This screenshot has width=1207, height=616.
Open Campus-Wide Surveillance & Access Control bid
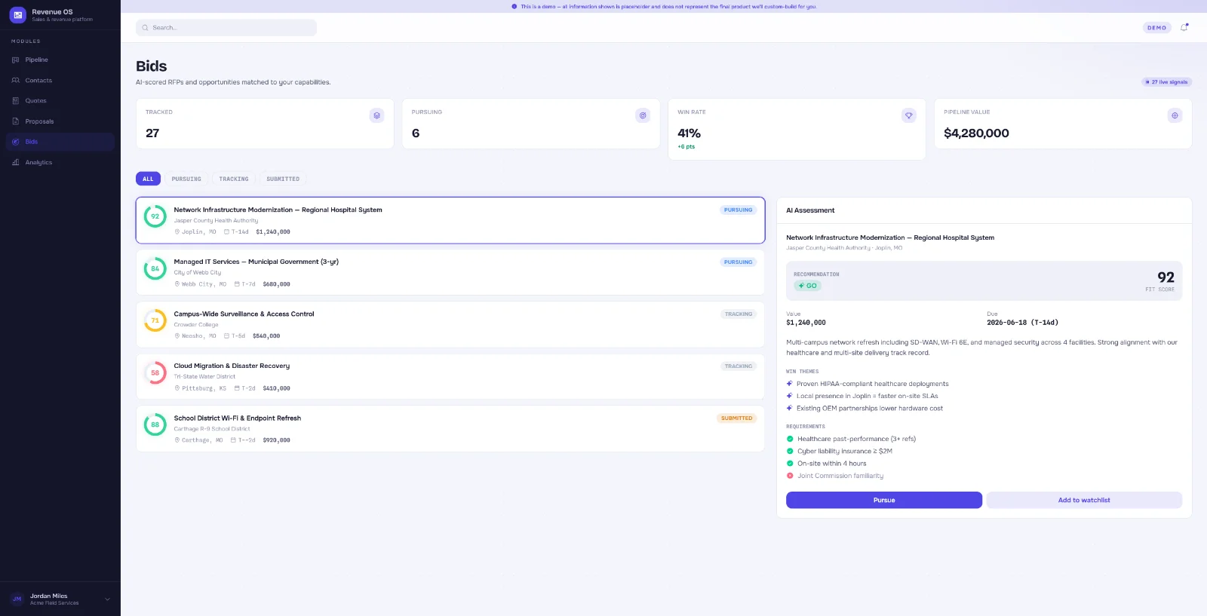(x=450, y=324)
